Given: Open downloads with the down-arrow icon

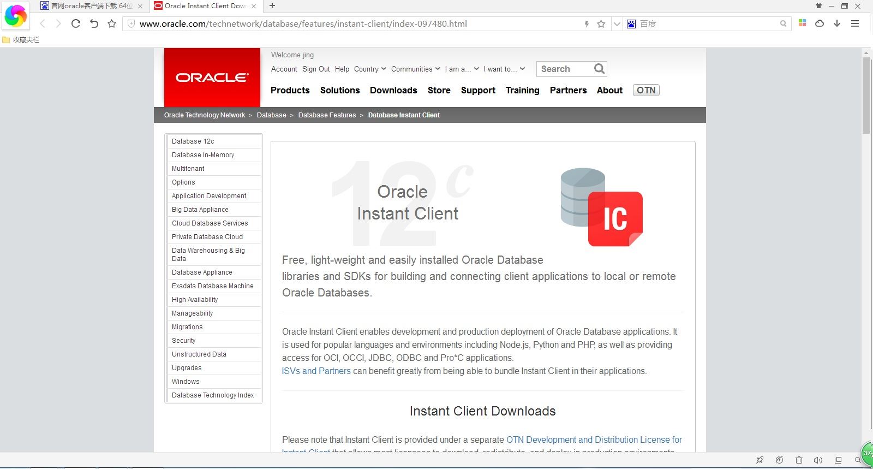Looking at the screenshot, I should coord(837,23).
